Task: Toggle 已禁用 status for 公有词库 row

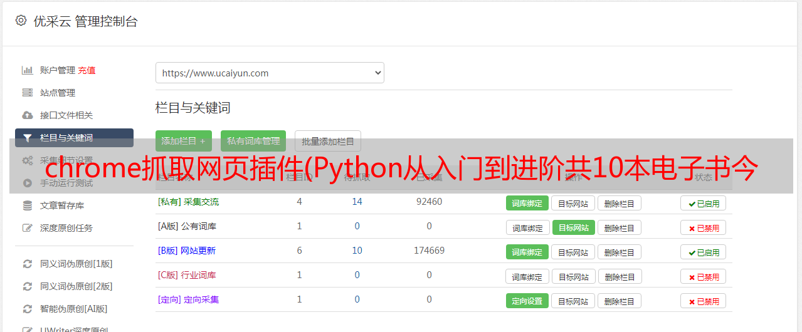Action: pos(704,227)
